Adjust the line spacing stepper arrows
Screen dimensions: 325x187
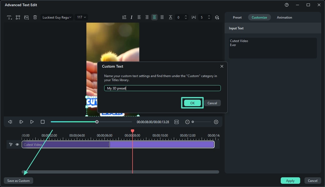tap(186, 17)
